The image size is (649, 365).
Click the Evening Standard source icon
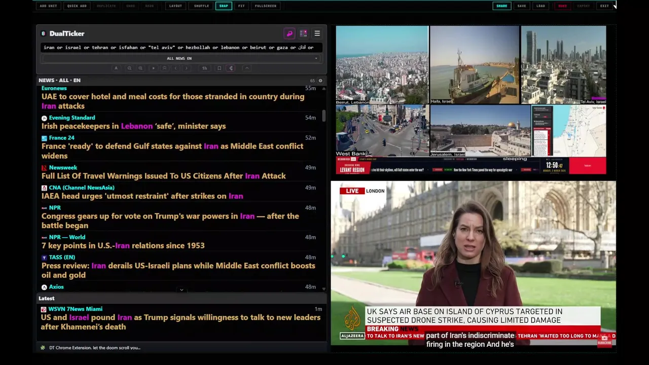(x=44, y=118)
